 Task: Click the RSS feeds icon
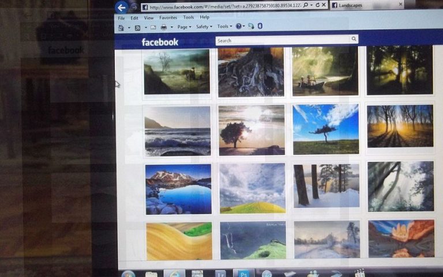coord(138,27)
